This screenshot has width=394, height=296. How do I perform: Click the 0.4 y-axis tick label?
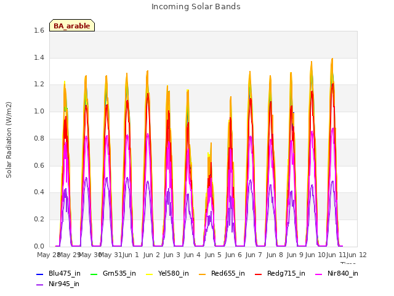(x=39, y=192)
